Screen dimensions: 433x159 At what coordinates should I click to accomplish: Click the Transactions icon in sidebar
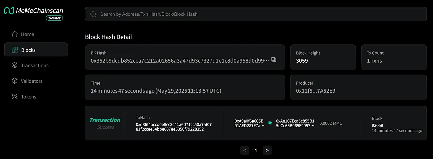15,65
